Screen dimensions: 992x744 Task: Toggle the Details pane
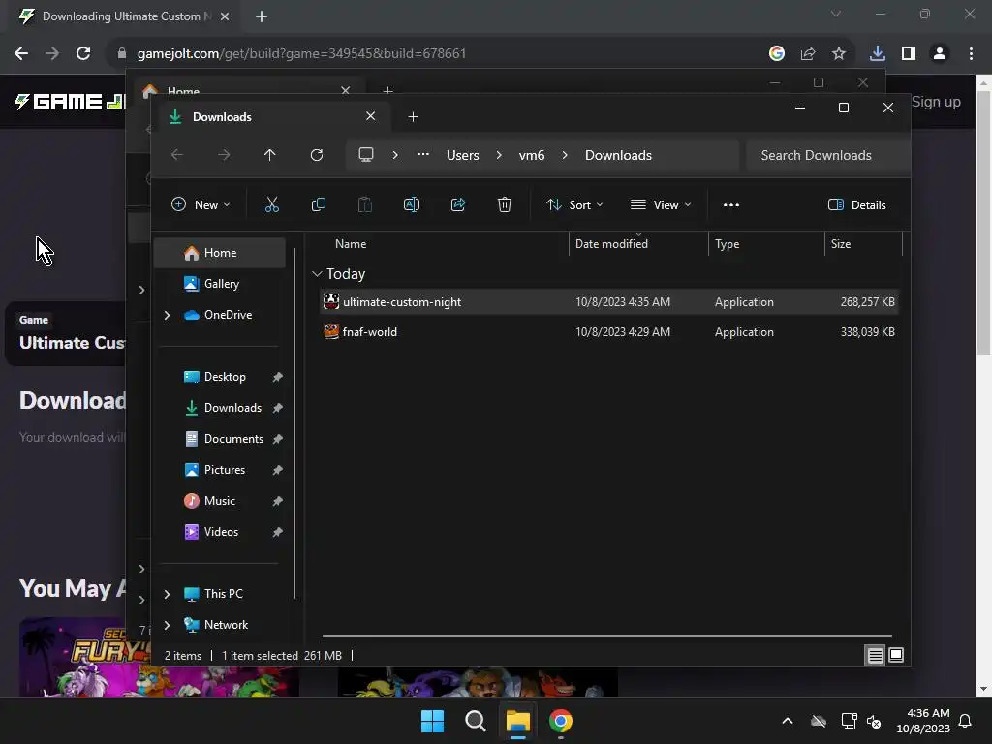(x=857, y=205)
